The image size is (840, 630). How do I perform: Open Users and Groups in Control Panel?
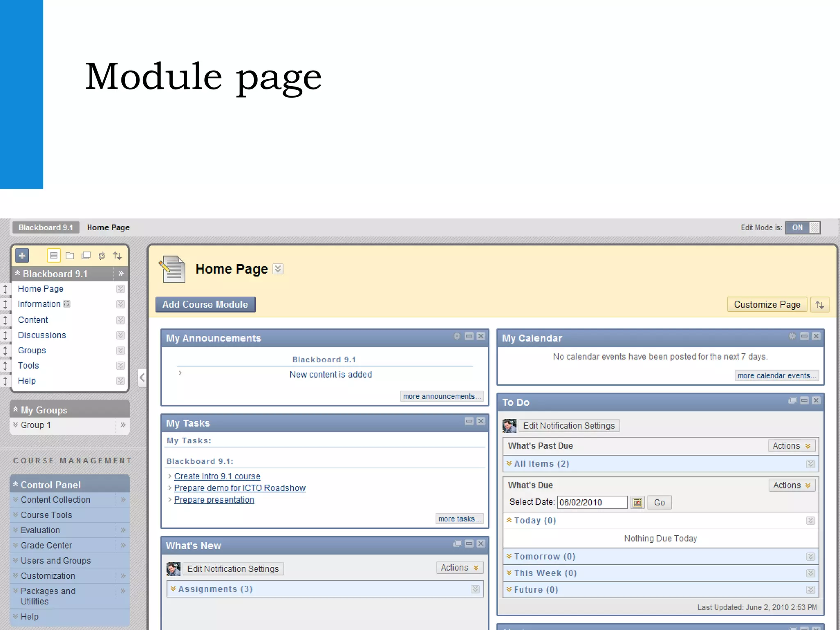56,560
